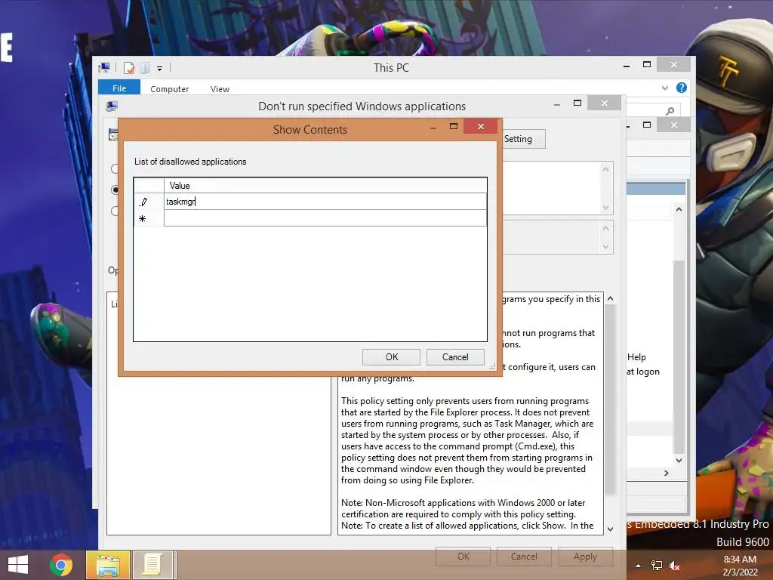Image resolution: width=773 pixels, height=580 pixels.
Task: Click the search magnifier icon in This PC
Action: point(670,111)
